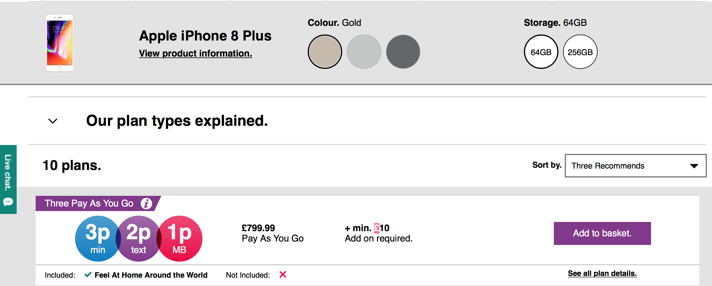712x286 pixels.
Task: Expand Our plan types explained heading
Action: click(x=177, y=121)
